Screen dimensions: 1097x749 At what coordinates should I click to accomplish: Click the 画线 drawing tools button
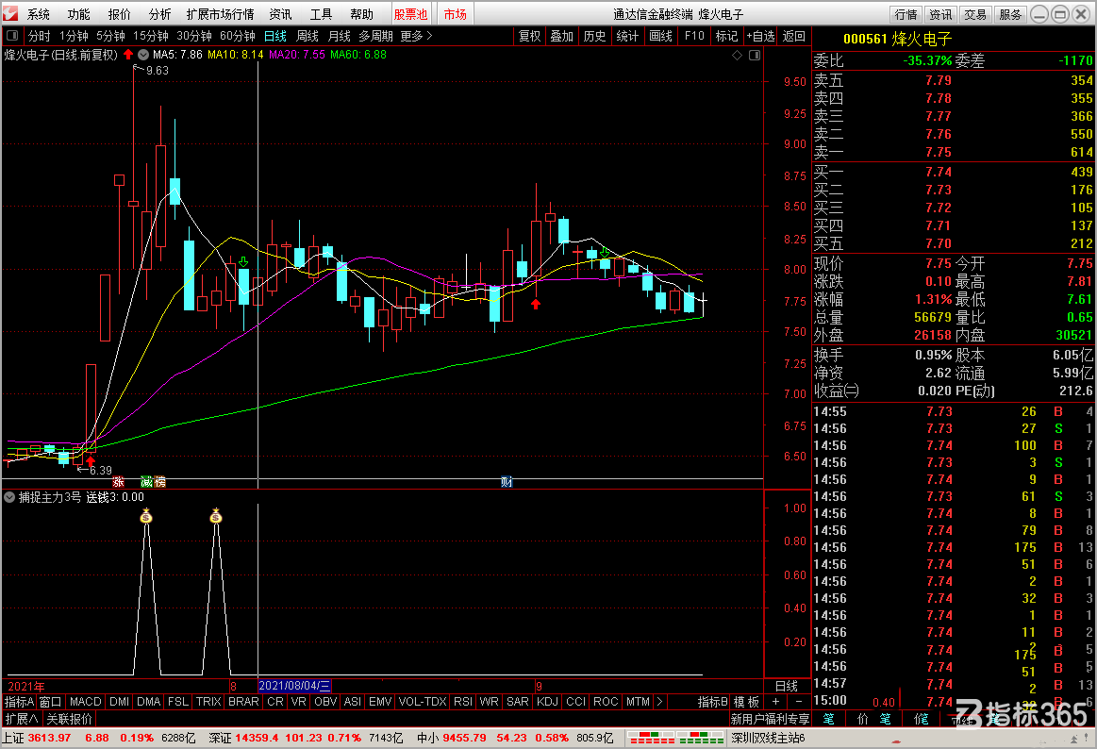click(x=660, y=36)
